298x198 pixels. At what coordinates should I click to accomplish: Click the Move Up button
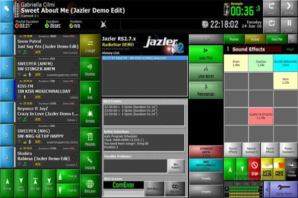point(68,176)
